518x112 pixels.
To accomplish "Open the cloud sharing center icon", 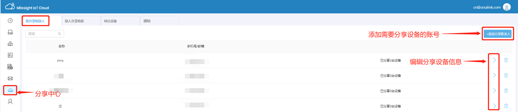I will (x=10, y=90).
